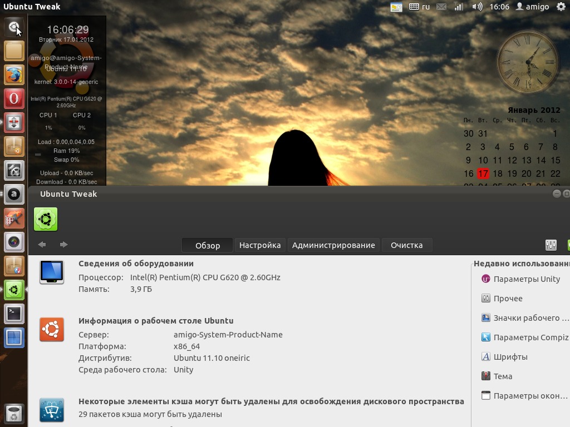Open recently used "Параметры окон…"
Screen dimensions: 570x427
[x=524, y=396]
